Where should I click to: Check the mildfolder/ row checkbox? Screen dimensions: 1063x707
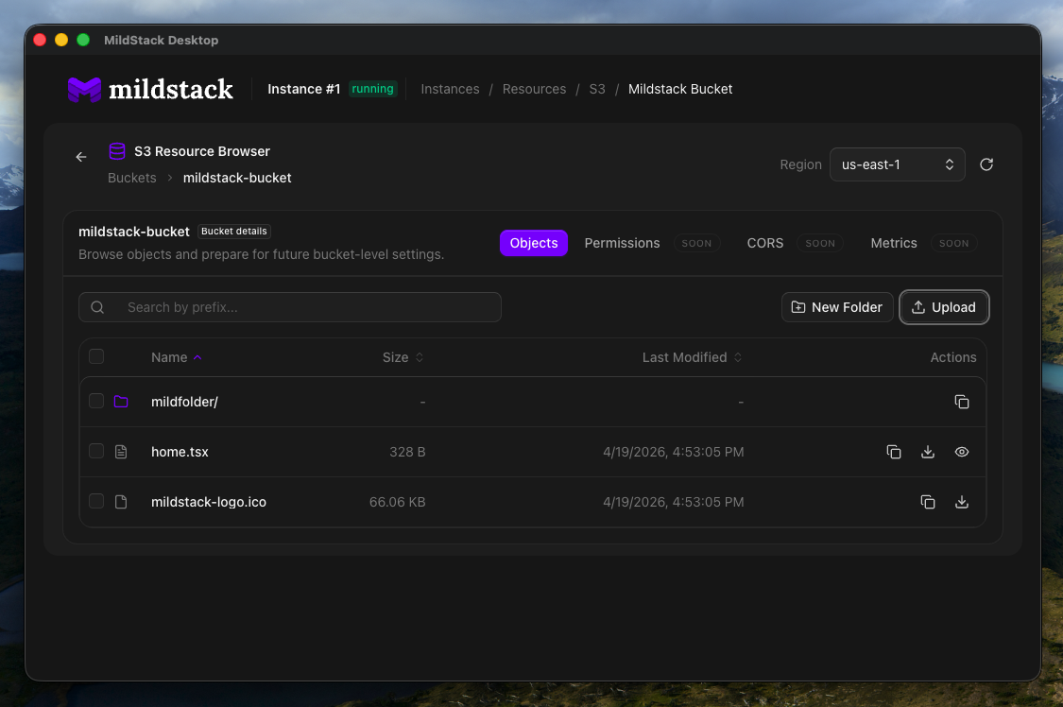tap(96, 401)
